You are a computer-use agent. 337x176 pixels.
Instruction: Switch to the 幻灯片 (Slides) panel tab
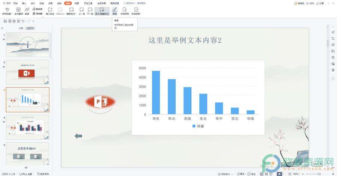point(30,28)
